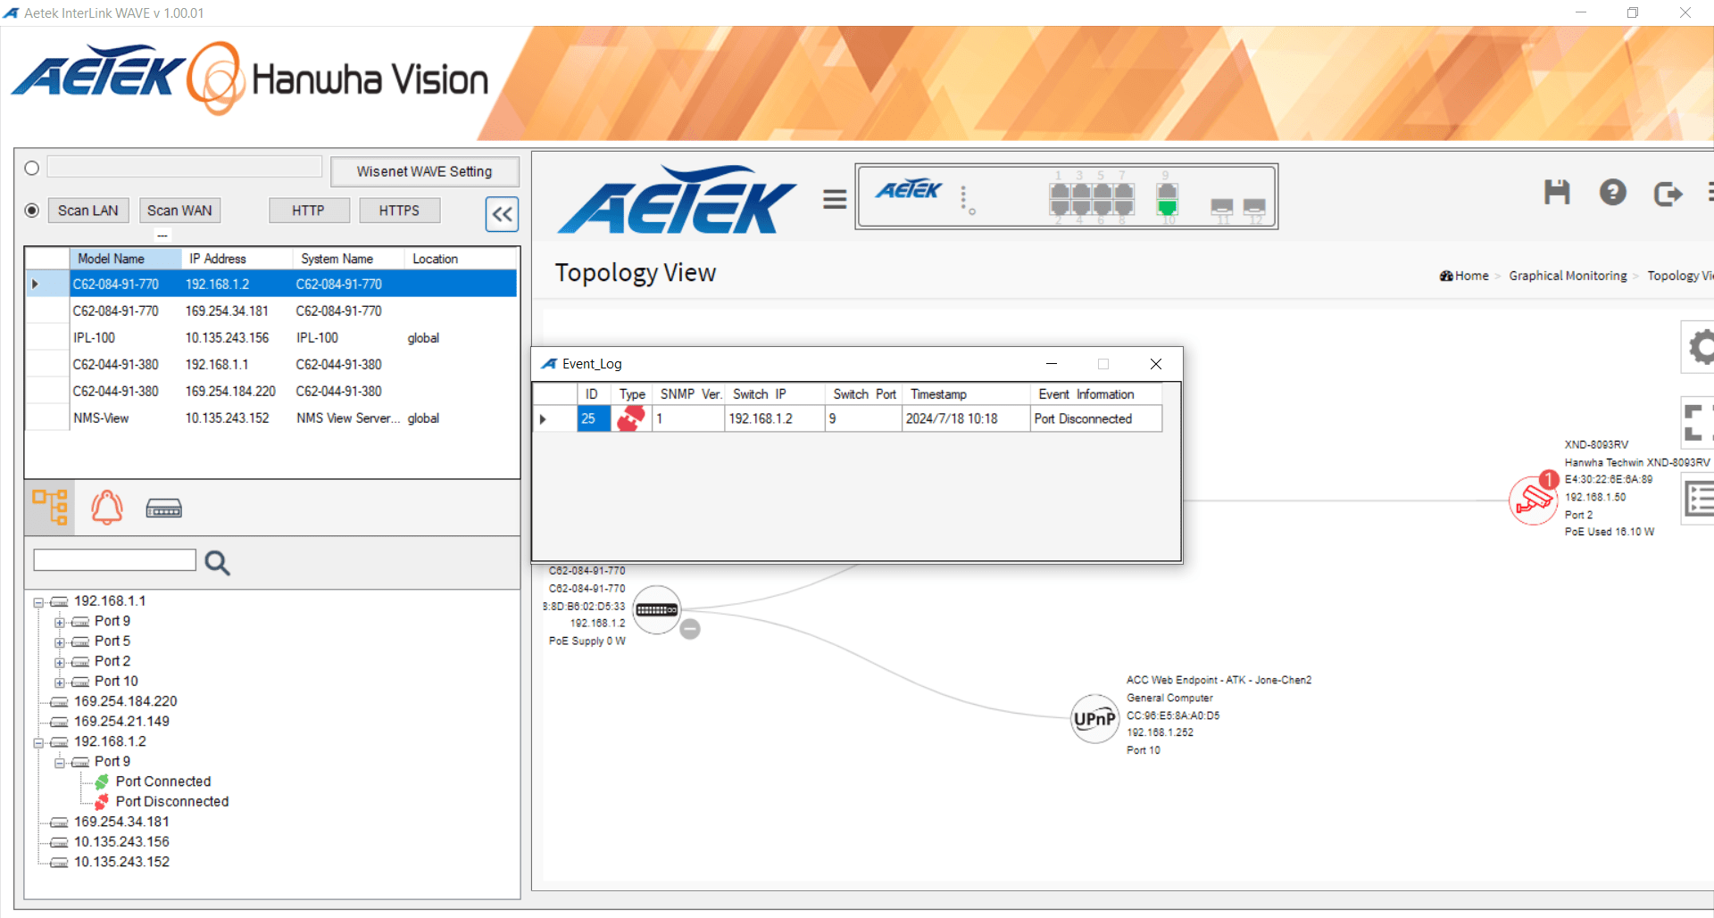Click the topology tree view icon

click(x=50, y=507)
